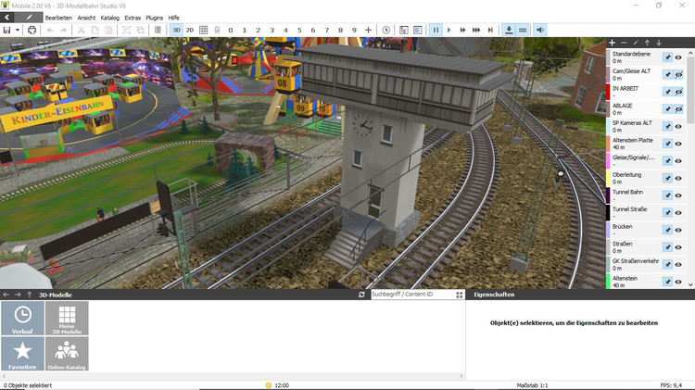Open the time of day clock icon

point(386,31)
